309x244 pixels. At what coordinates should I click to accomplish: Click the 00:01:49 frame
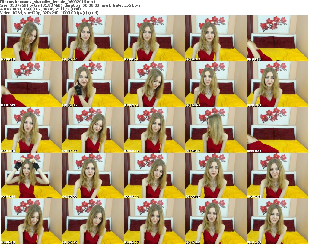[31, 84]
